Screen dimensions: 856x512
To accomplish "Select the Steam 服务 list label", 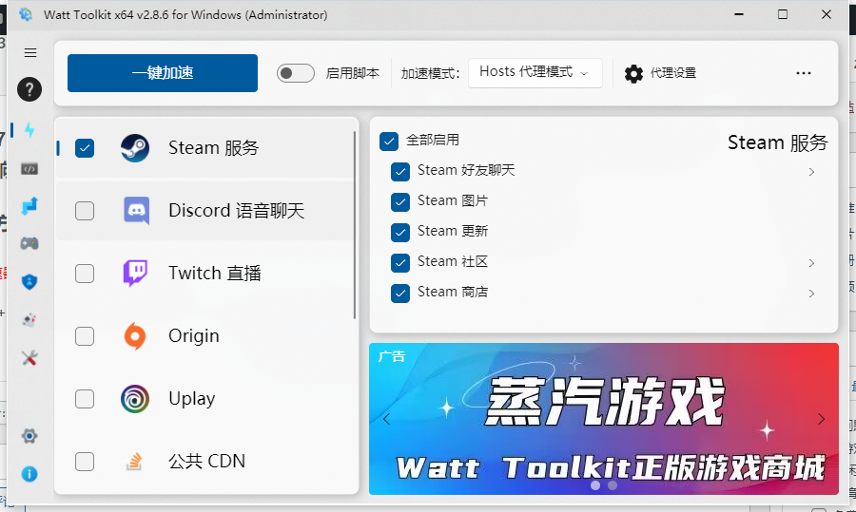I will (213, 148).
